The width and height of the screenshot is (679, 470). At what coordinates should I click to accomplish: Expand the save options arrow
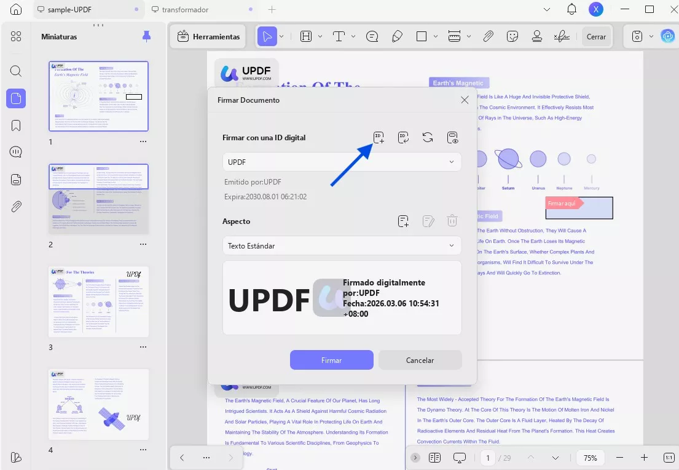click(x=651, y=36)
